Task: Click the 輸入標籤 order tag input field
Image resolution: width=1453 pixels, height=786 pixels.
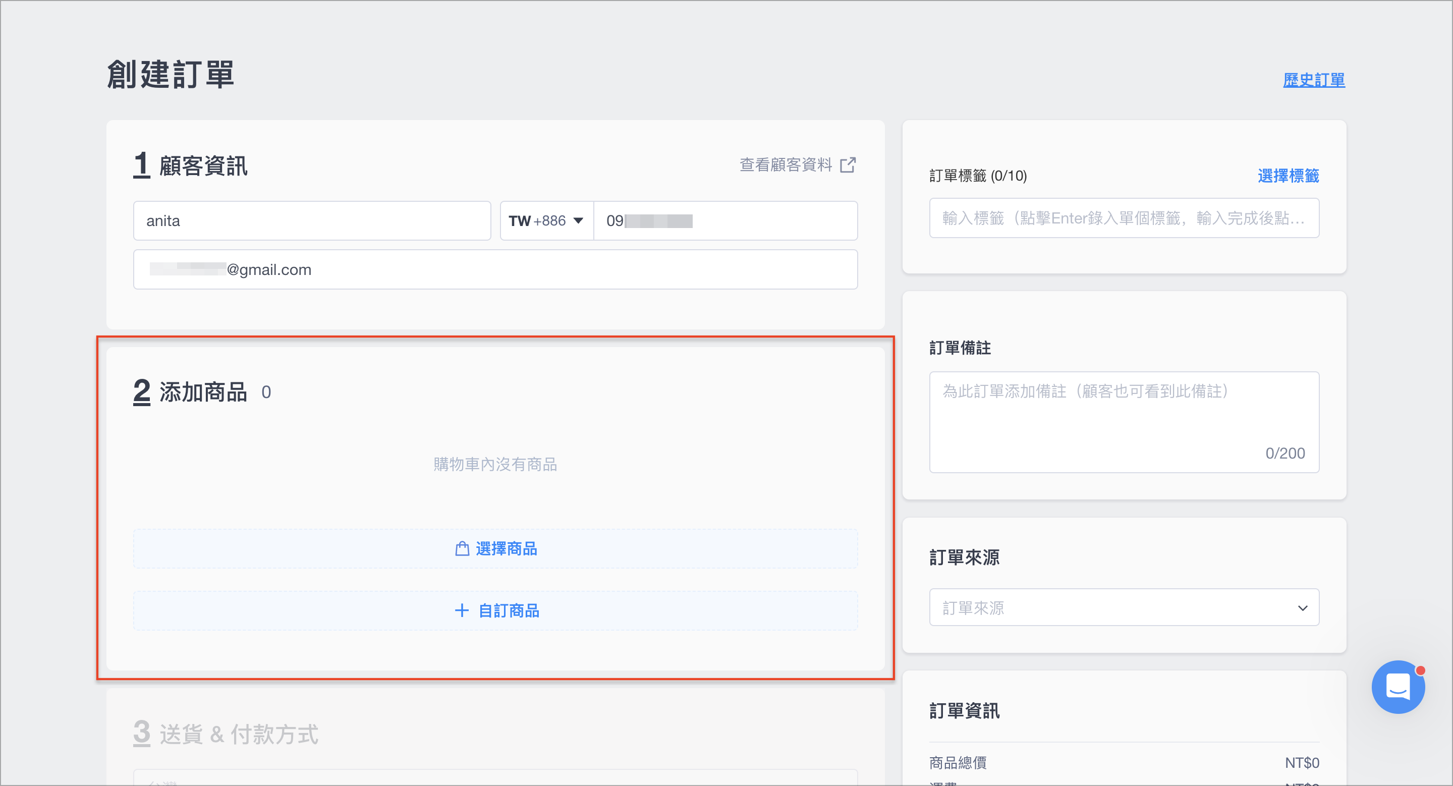Action: pos(1124,217)
